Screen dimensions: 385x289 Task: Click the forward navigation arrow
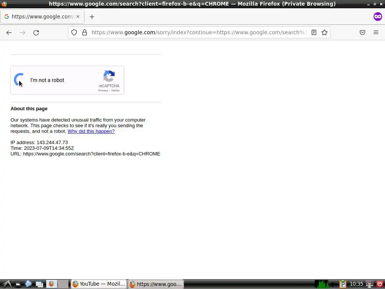(23, 32)
